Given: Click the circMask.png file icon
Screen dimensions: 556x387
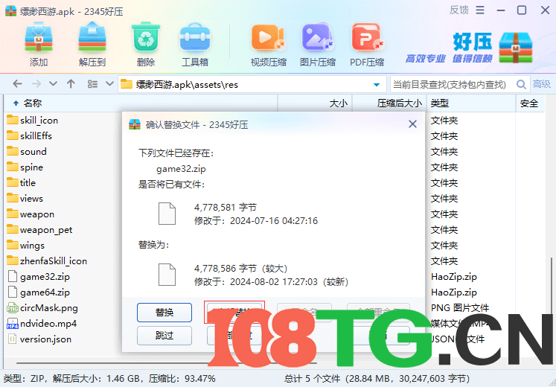Looking at the screenshot, I should click(x=13, y=307).
